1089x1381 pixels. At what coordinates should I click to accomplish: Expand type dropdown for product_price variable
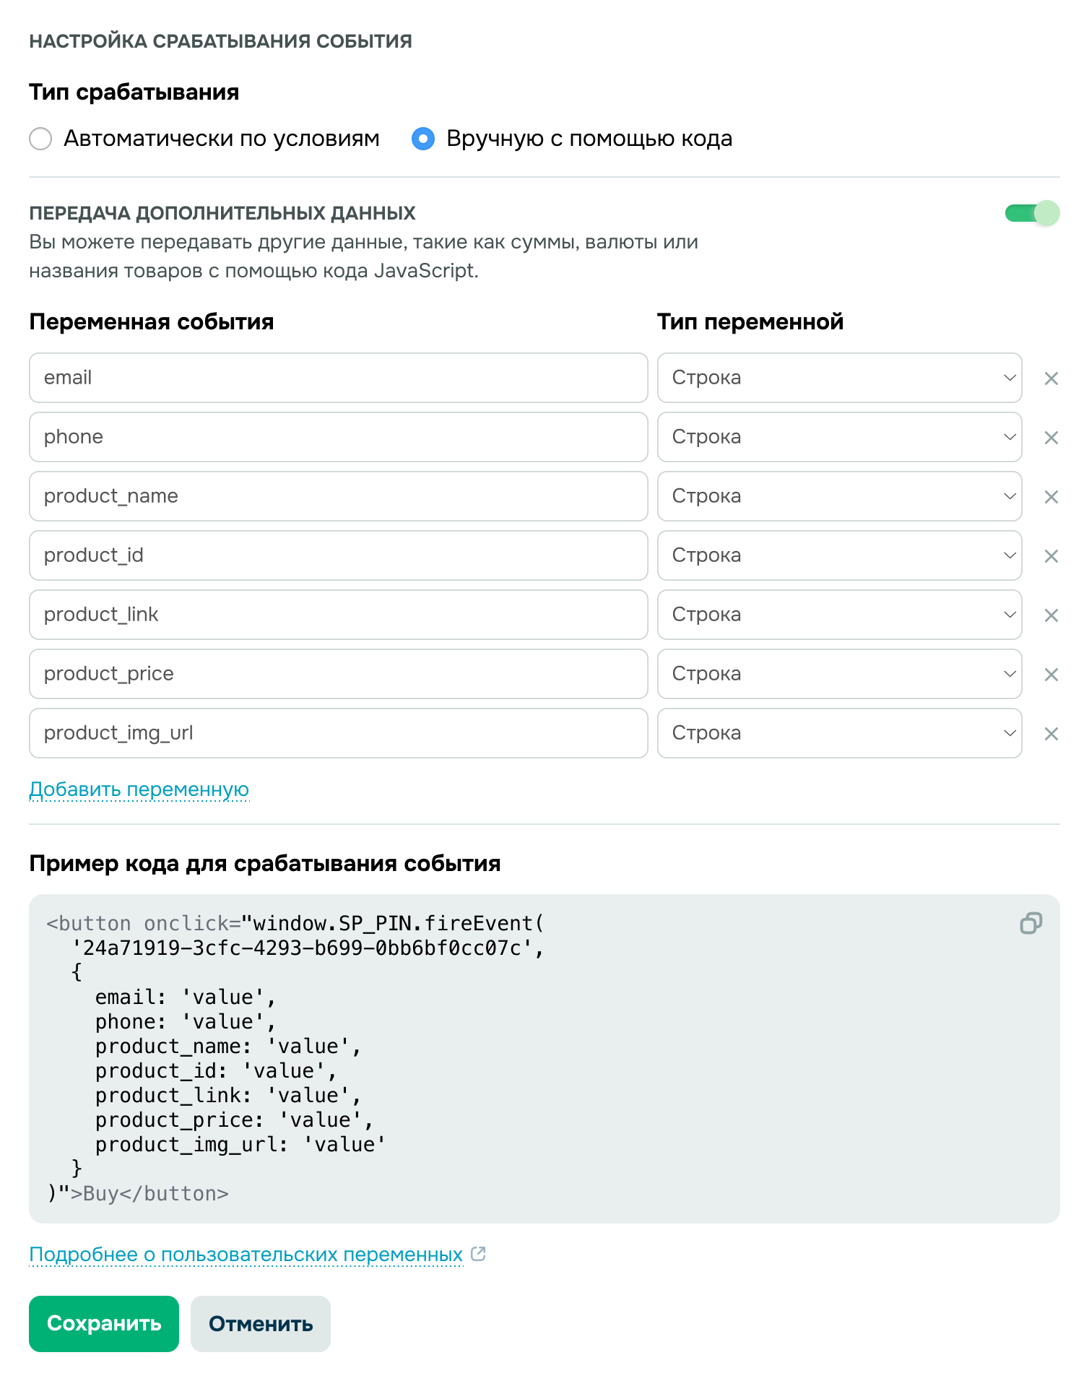(839, 674)
